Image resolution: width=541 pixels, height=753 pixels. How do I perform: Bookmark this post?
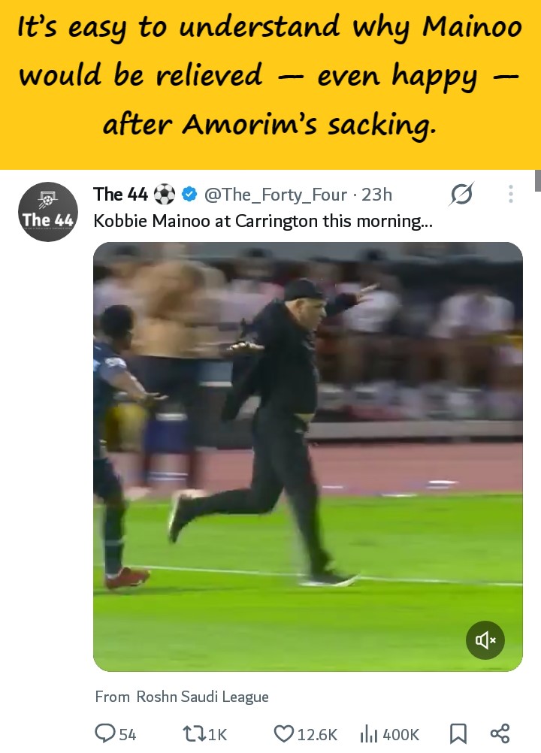pyautogui.click(x=458, y=733)
